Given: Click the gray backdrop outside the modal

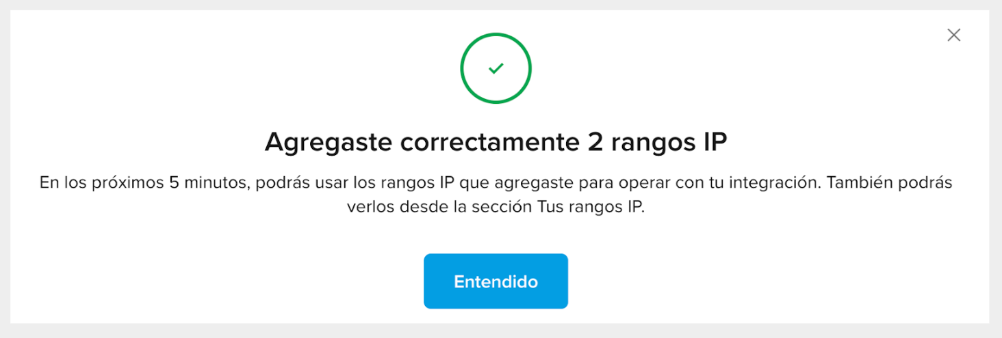Looking at the screenshot, I should coord(501,331).
